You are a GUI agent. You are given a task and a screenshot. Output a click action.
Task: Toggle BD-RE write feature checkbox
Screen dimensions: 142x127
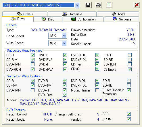129,85
